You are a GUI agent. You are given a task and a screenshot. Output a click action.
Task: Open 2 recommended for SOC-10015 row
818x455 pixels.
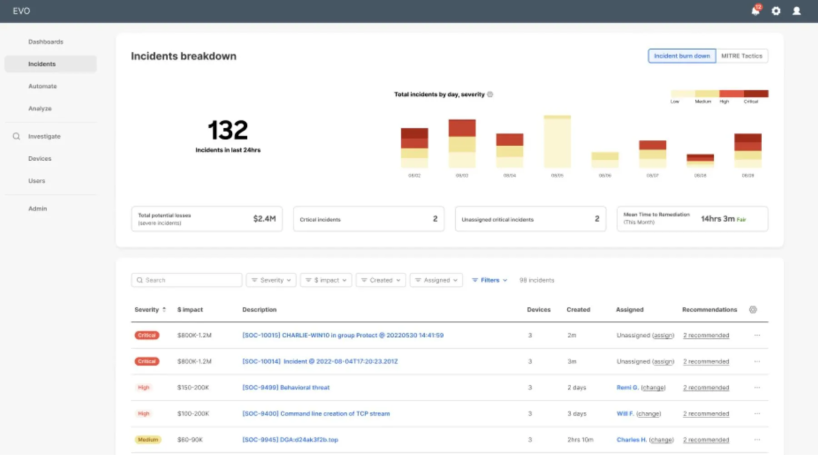pos(706,335)
